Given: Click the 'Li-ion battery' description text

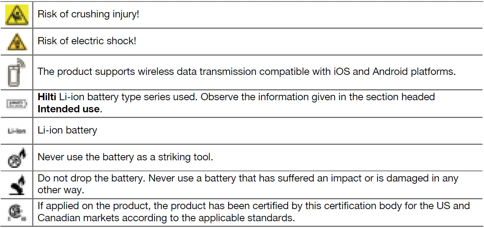Looking at the screenshot, I should [67, 130].
